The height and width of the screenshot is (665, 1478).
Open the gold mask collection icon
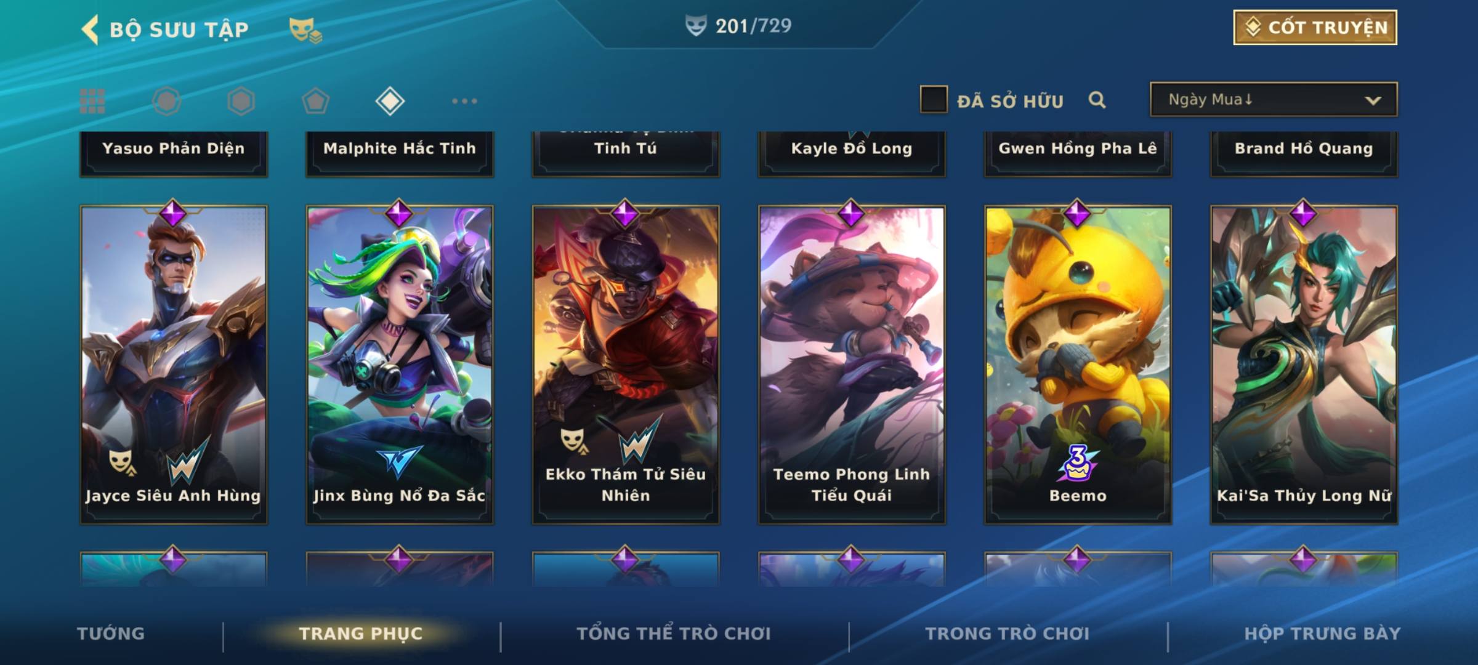pyautogui.click(x=305, y=30)
